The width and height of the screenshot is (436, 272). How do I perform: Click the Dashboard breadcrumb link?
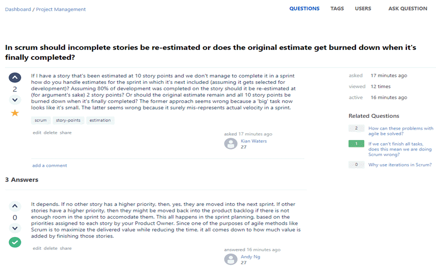(18, 9)
